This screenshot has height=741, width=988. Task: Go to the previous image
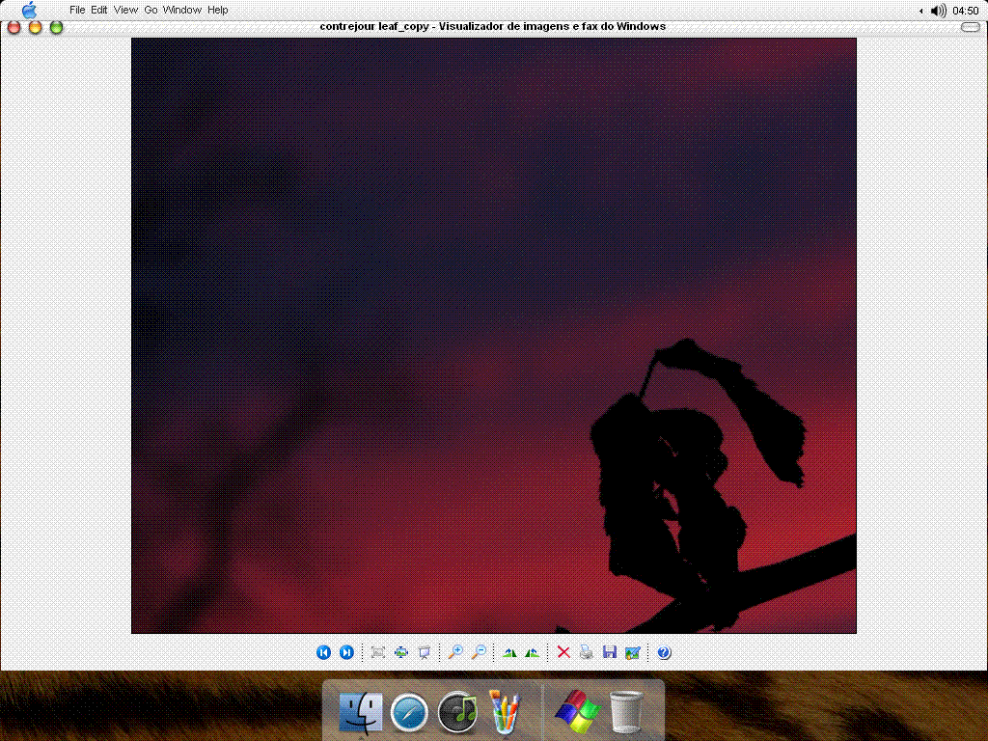(x=324, y=652)
